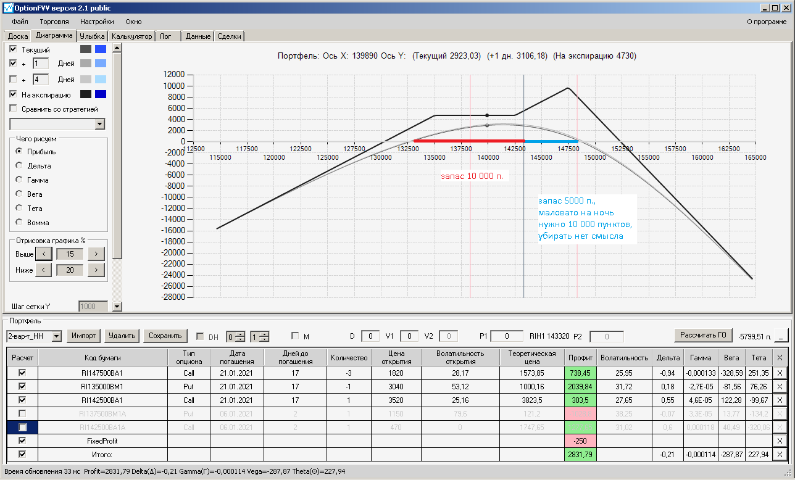Delete the RI147500BA1 row with its X button
The image size is (795, 480).
pyautogui.click(x=780, y=373)
